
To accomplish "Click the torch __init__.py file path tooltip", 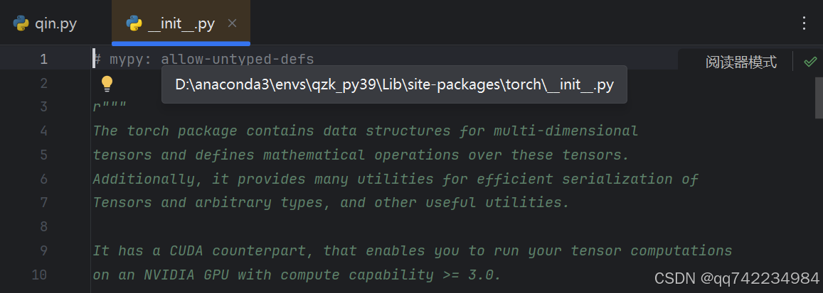I will tap(394, 85).
